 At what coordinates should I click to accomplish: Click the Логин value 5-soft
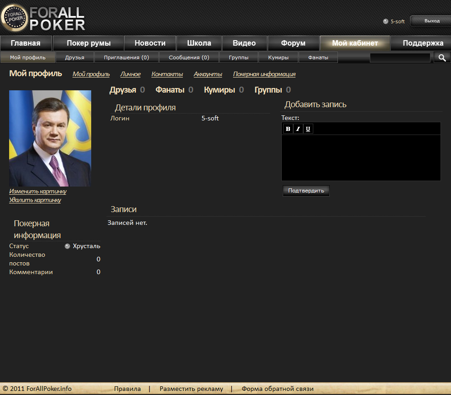pyautogui.click(x=210, y=118)
